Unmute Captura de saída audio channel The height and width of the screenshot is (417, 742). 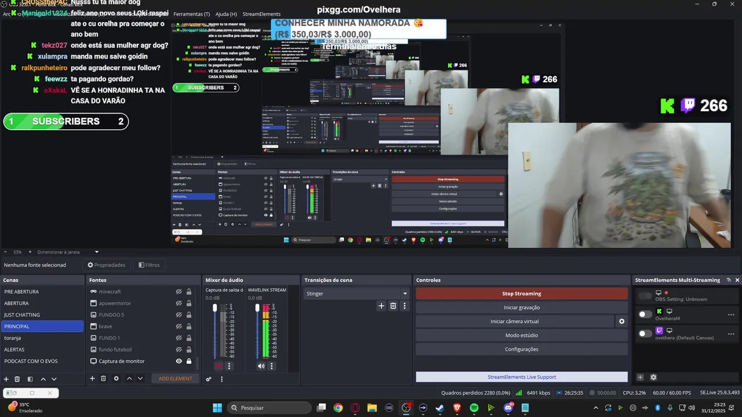pos(219,366)
